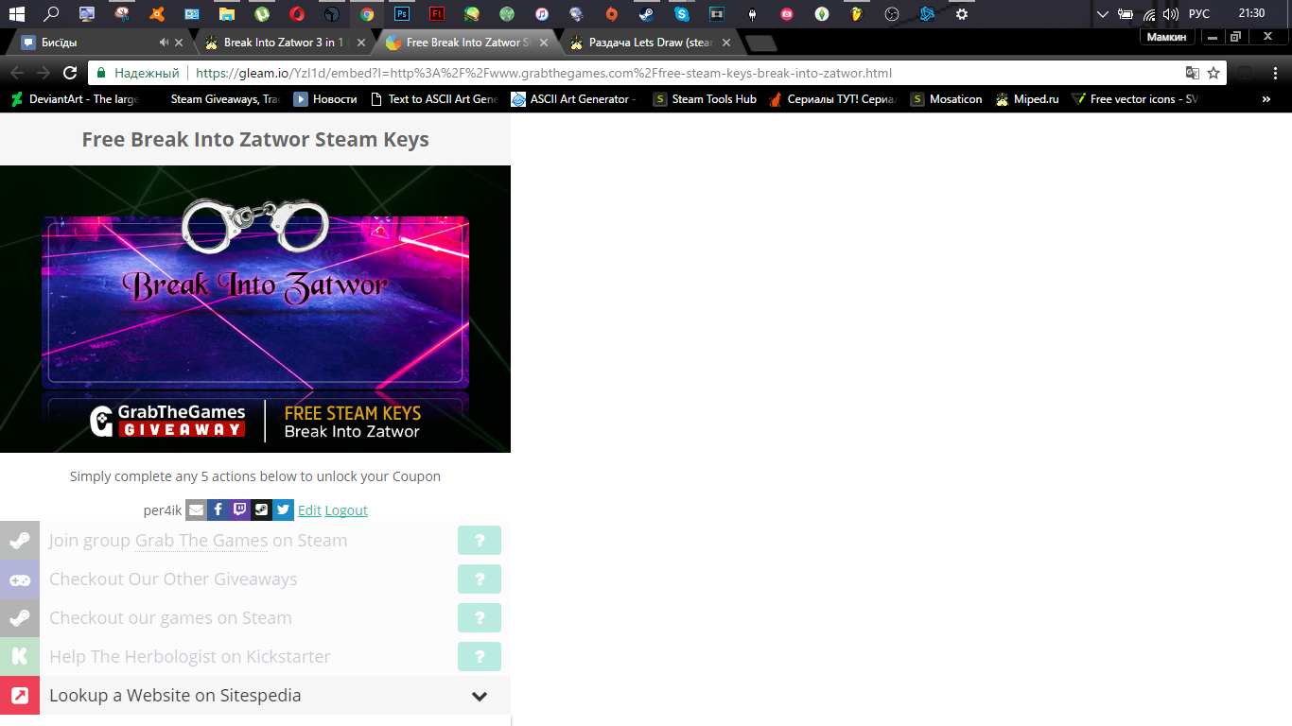1292x726 pixels.
Task: Expand the Lookup a Website on Sitespedia entry
Action: 480,697
